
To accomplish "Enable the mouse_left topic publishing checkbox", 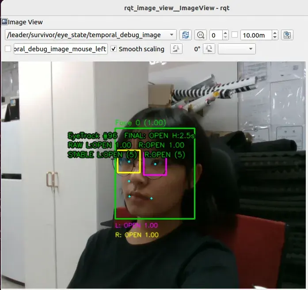I will 8,49.
